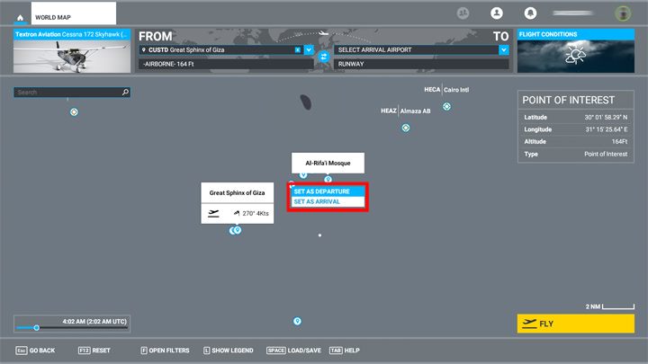
Task: Expand the Select Arrival Airport dropdown
Action: click(x=503, y=50)
